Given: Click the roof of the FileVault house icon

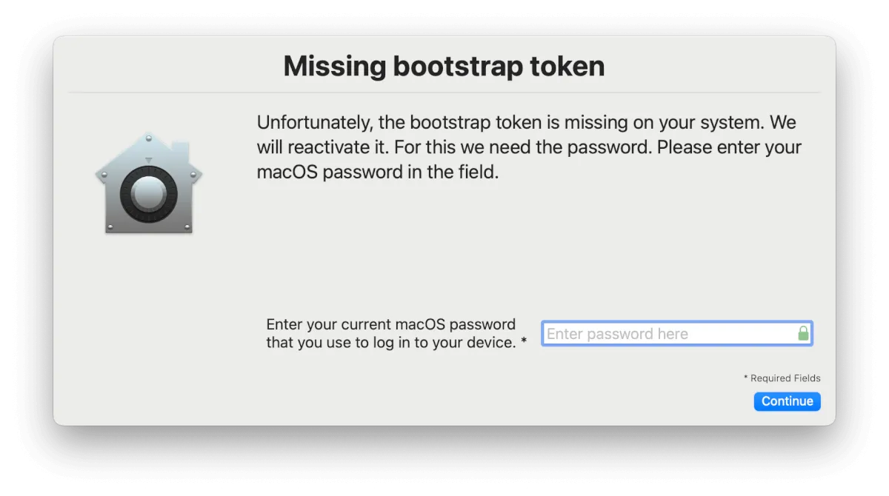Looking at the screenshot, I should point(149,147).
